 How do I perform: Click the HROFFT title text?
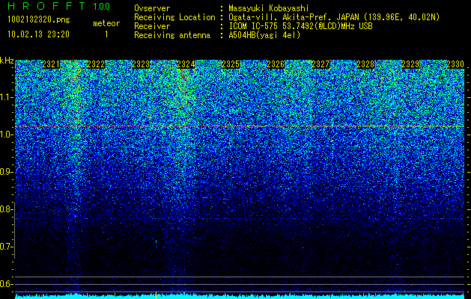pos(46,6)
